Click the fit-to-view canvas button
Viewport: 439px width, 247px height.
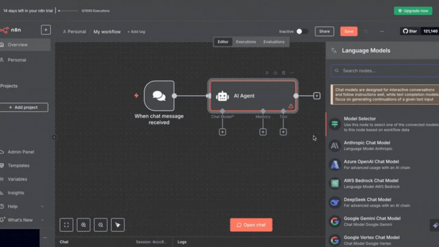(x=67, y=225)
